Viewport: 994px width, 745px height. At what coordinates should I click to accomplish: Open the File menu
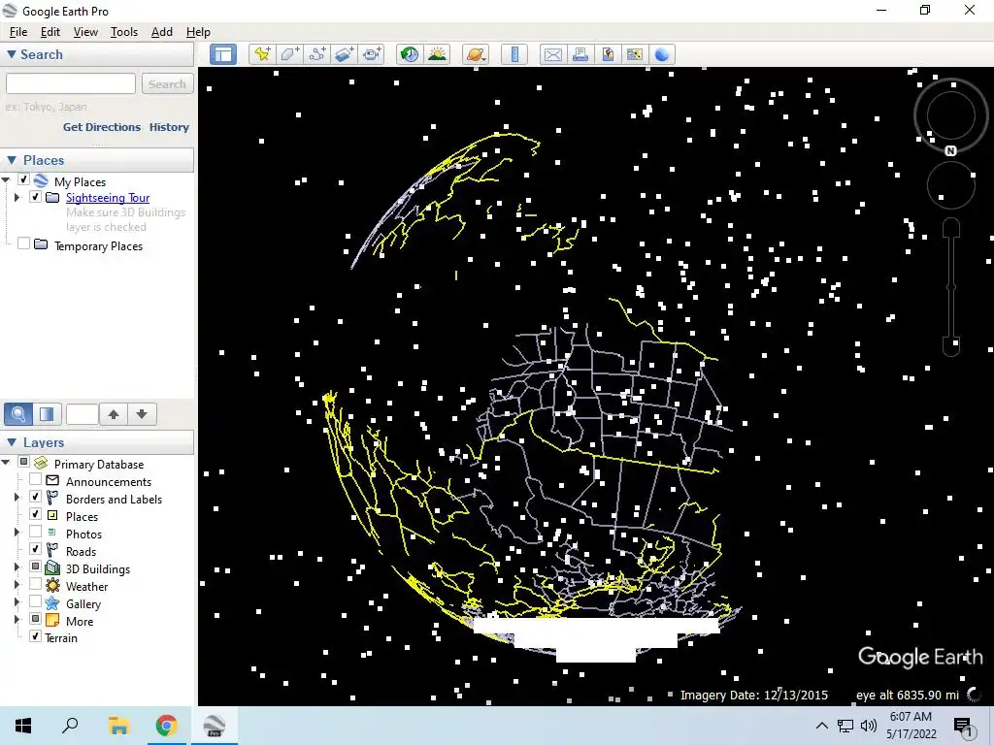[x=18, y=32]
